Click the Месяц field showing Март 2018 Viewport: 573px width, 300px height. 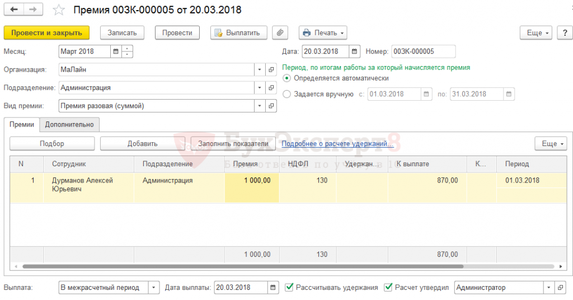click(x=84, y=51)
